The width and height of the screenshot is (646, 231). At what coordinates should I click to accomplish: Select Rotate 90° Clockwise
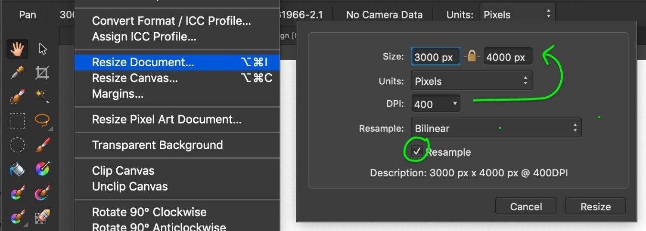(x=177, y=212)
